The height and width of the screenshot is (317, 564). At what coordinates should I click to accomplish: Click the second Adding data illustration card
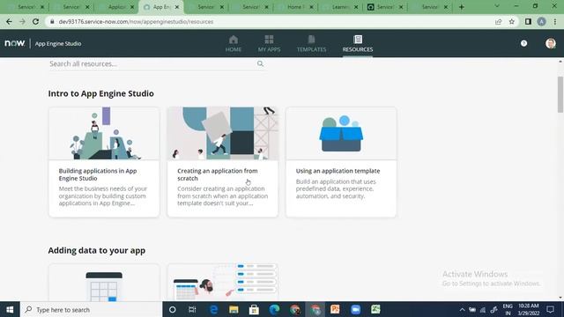[223, 283]
